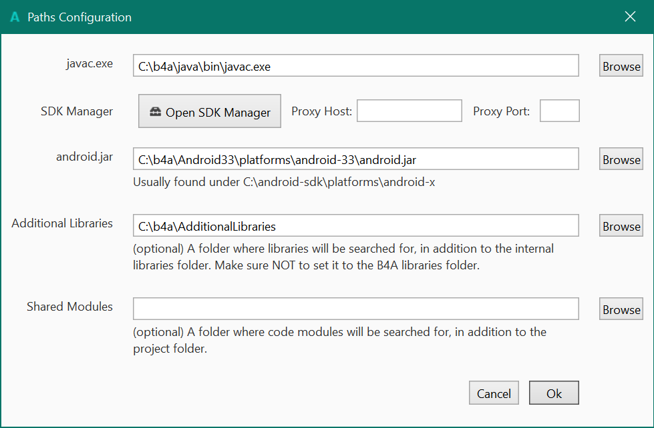Click the Additional Libraries path field
The height and width of the screenshot is (428, 654).
coord(355,226)
